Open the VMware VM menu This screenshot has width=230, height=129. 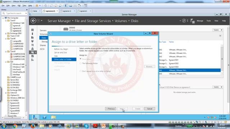click(19, 6)
